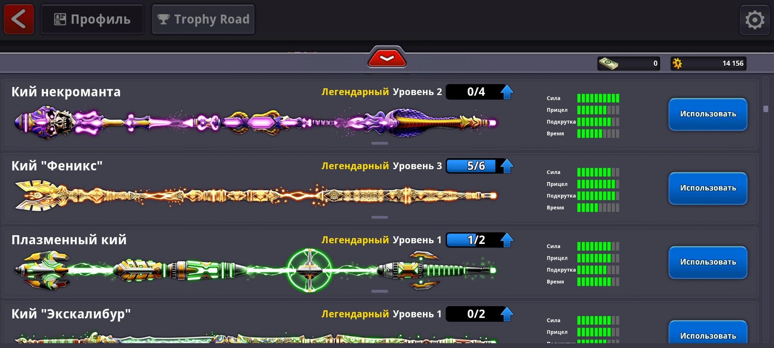
Task: Tap the blue upgrade arrow for Плазменный кий
Action: tap(507, 240)
